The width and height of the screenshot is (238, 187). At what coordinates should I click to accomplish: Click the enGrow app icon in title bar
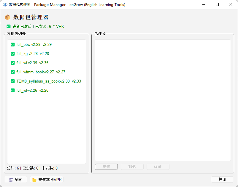click(5, 5)
